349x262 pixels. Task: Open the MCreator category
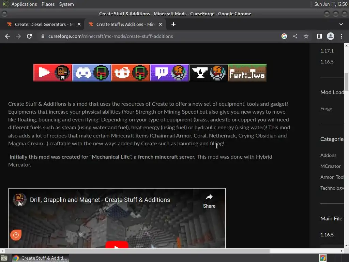point(330,166)
